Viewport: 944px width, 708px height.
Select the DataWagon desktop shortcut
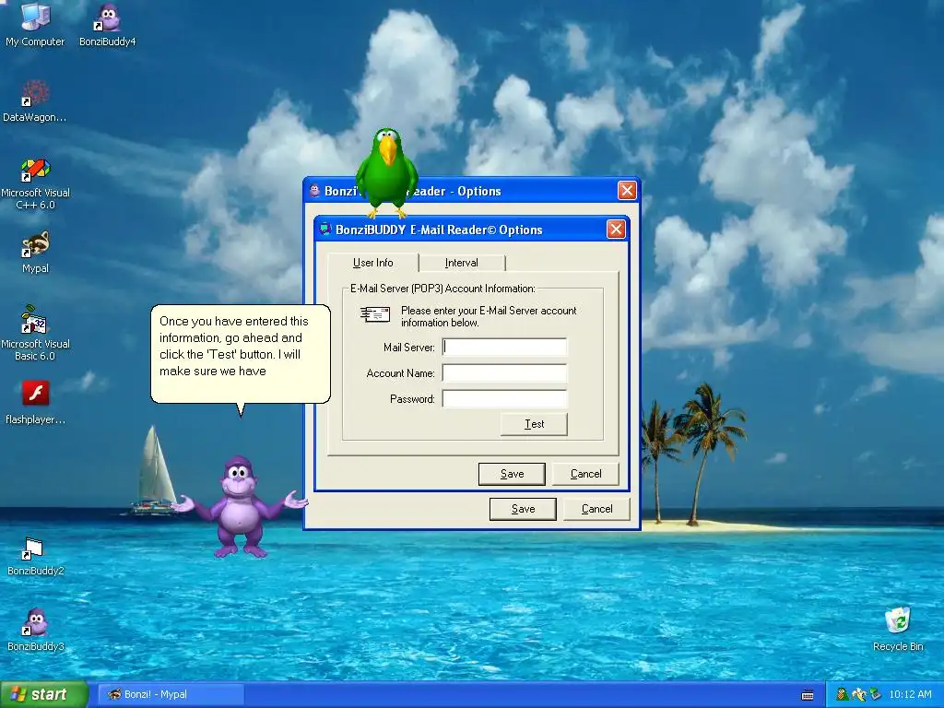35,101
